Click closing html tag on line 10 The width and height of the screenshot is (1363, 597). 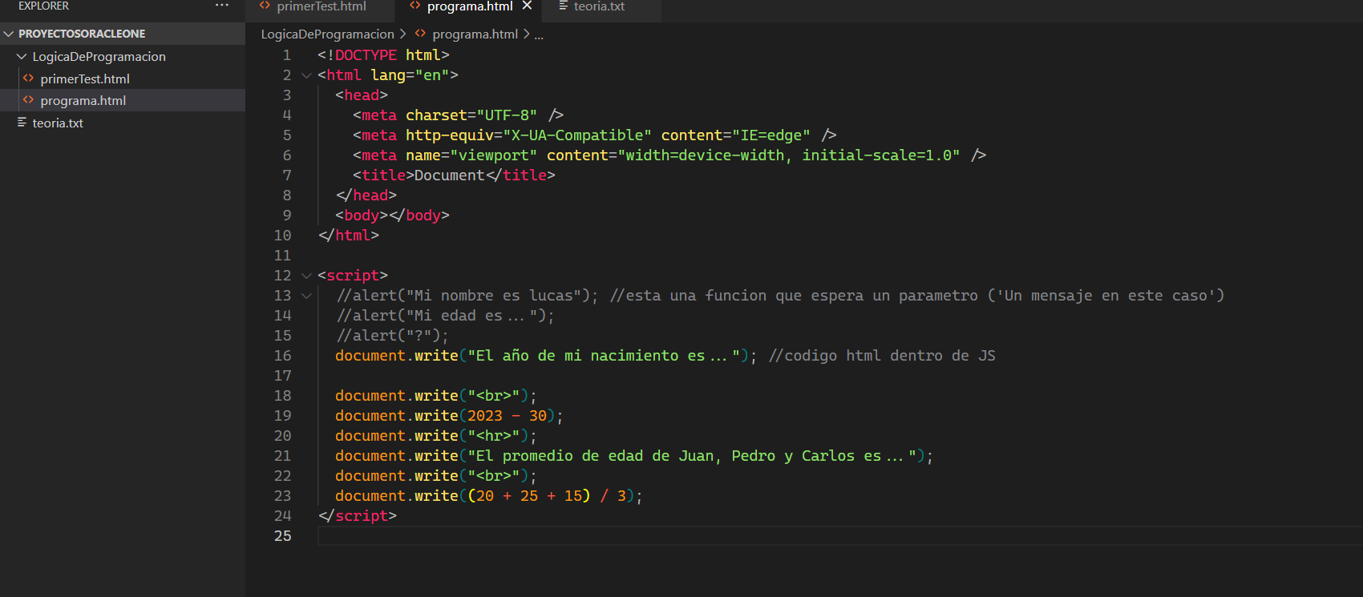(349, 236)
